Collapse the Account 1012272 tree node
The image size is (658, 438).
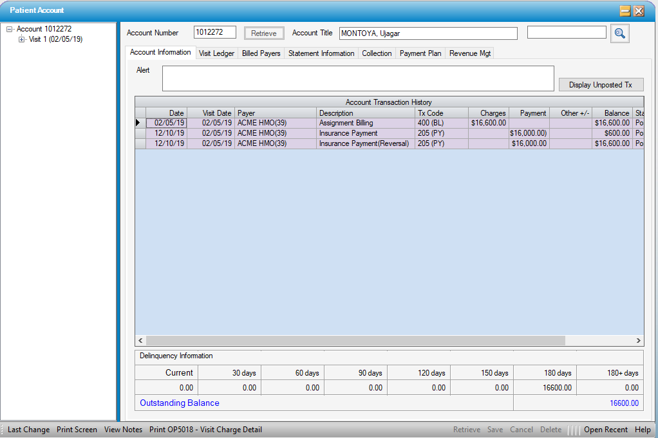tap(10, 29)
